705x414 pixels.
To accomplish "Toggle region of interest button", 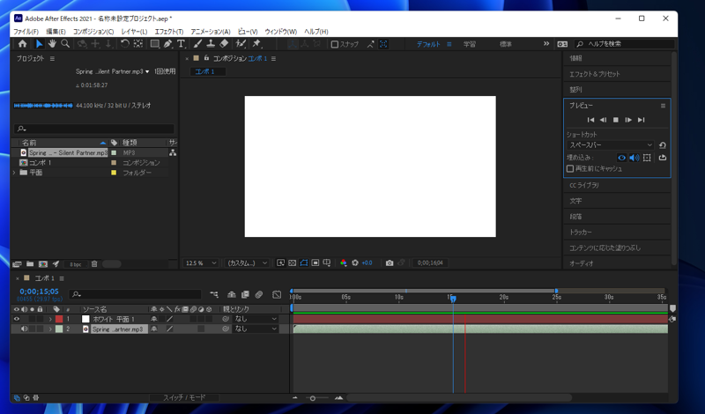I will click(315, 263).
